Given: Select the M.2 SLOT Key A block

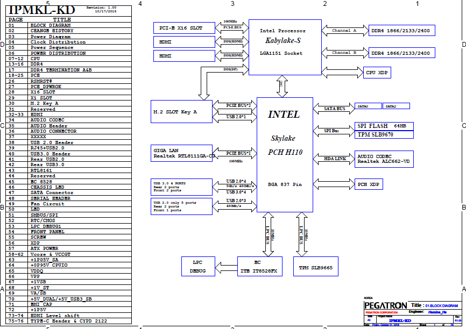Looking at the screenshot, I should [182, 112].
